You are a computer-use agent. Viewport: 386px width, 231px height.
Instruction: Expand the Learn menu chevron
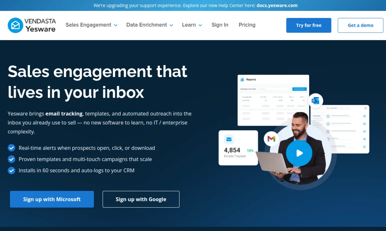[200, 25]
